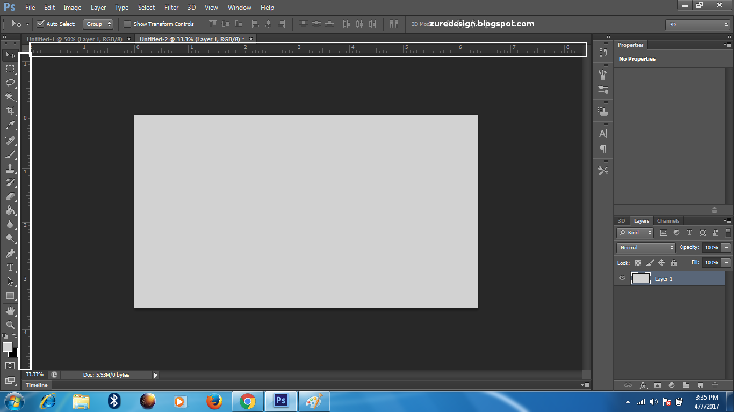734x412 pixels.
Task: Select the Dodge tool
Action: pyautogui.click(x=10, y=238)
